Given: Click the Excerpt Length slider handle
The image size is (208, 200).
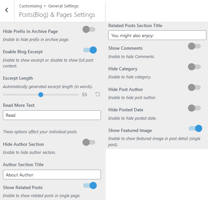Looking at the screenshot, I should click(x=41, y=95).
